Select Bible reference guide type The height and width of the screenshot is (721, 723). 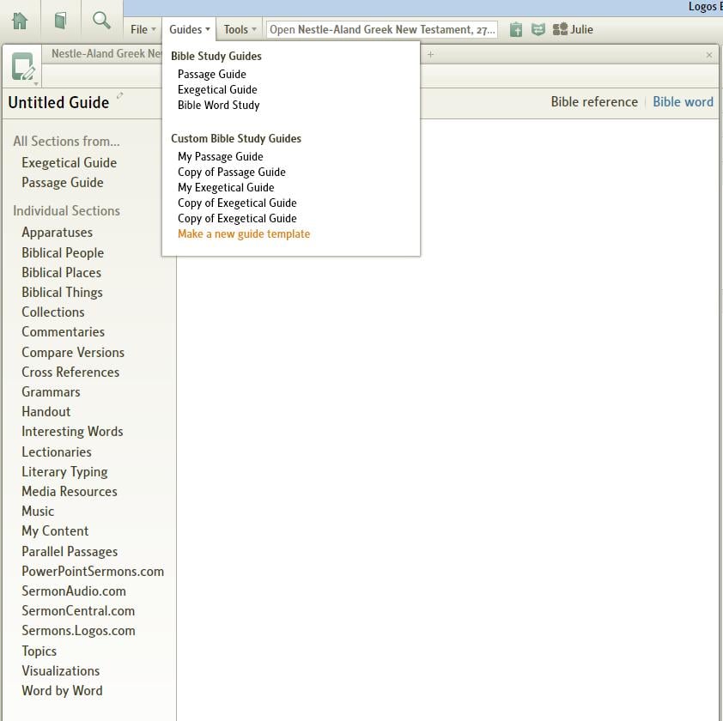click(594, 102)
